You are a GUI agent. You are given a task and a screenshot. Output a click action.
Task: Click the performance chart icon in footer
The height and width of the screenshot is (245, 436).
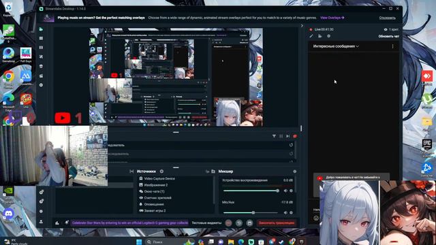[x=57, y=223]
